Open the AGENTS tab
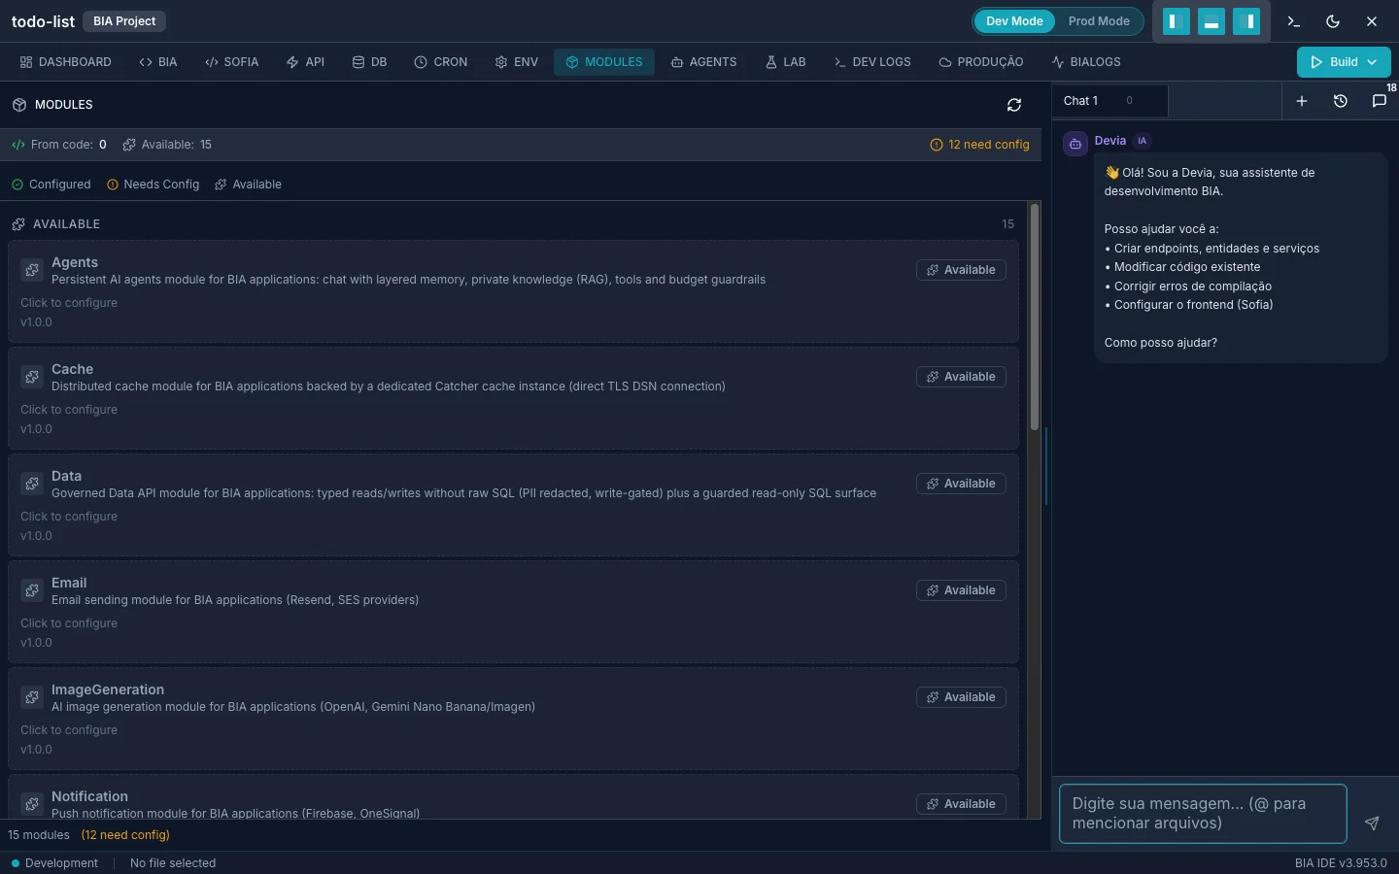Viewport: 1399px width, 874px height. pos(704,62)
